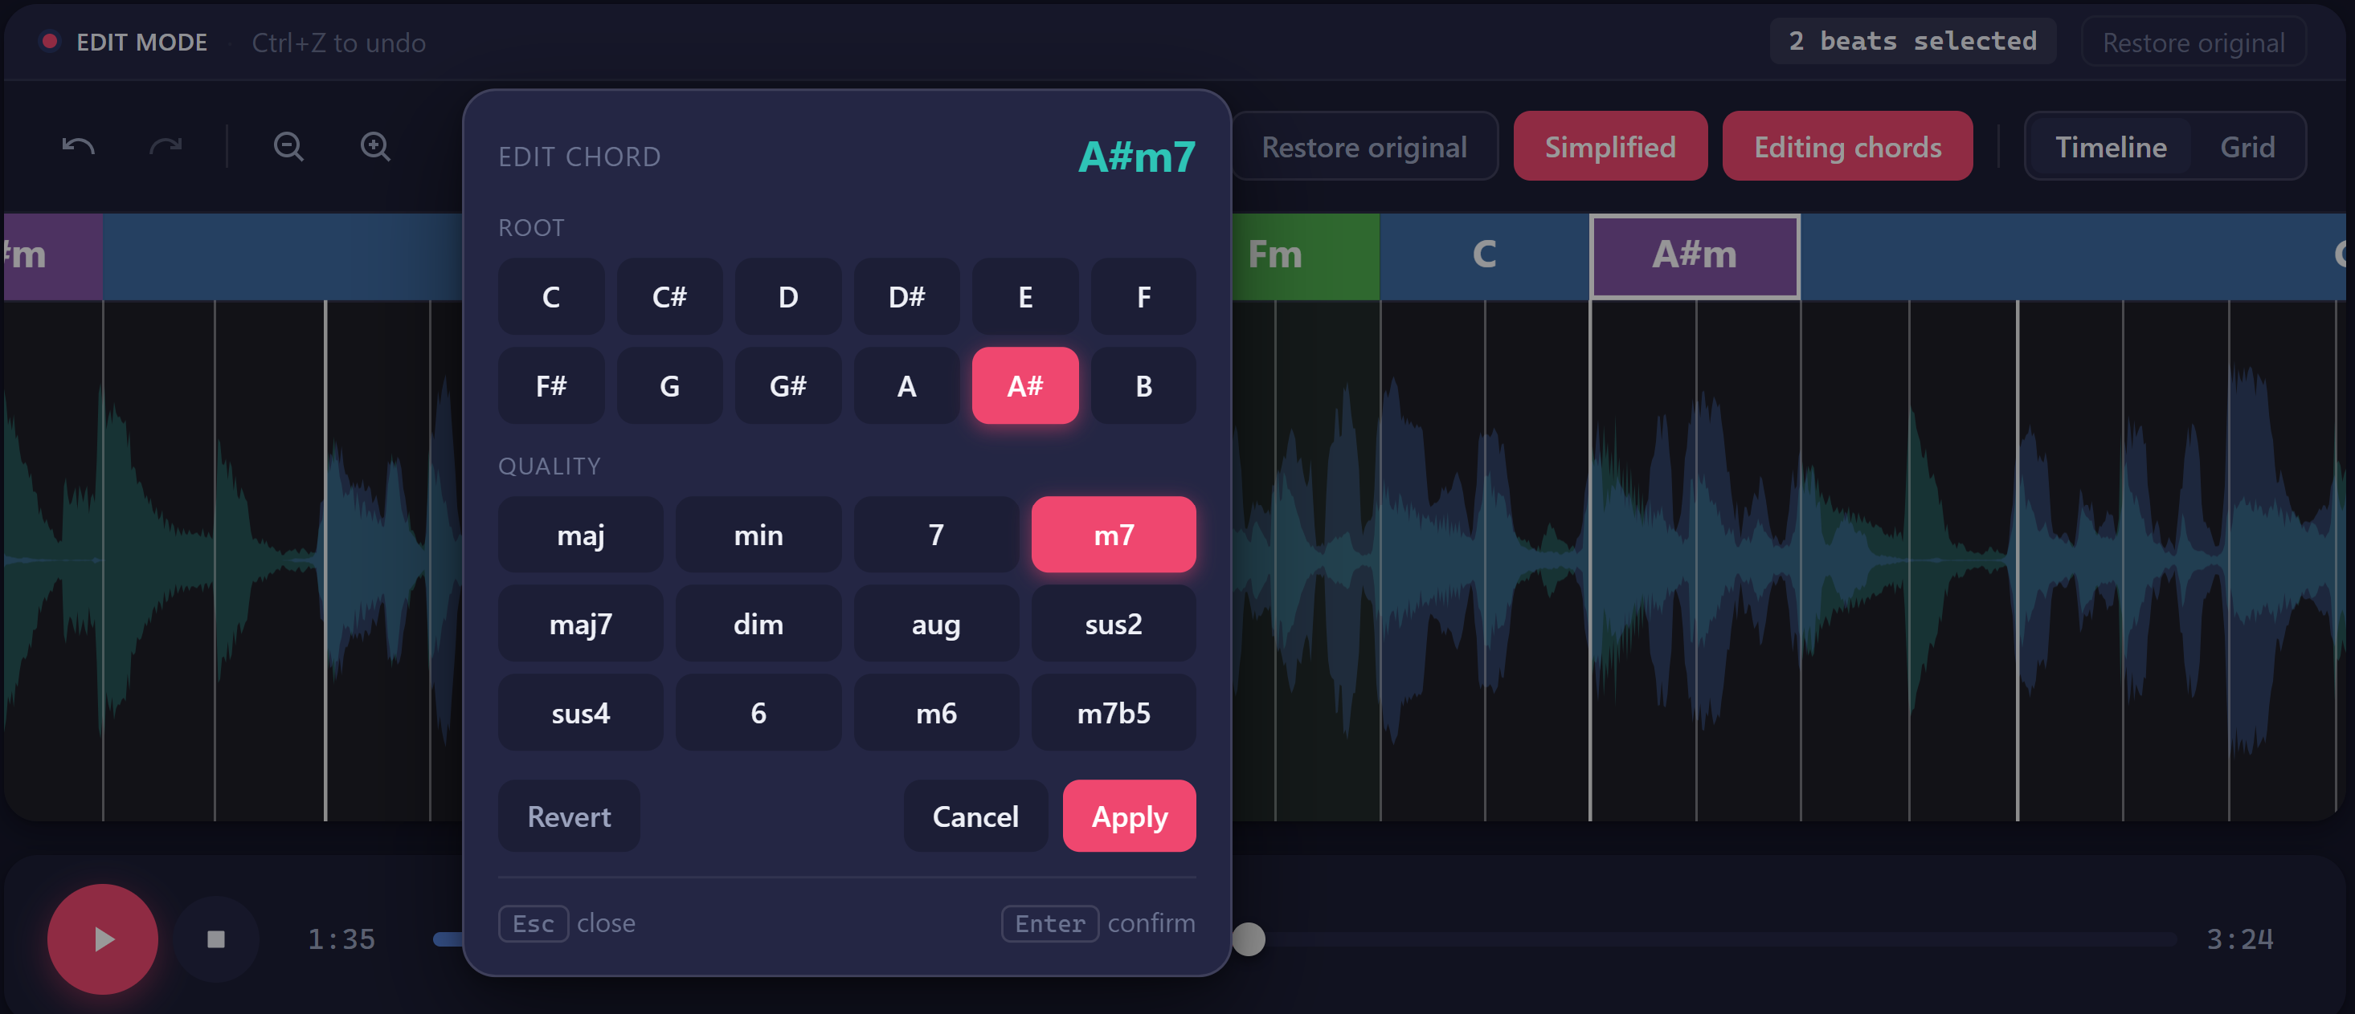
Task: Select the Fm chord block
Action: coord(1306,256)
